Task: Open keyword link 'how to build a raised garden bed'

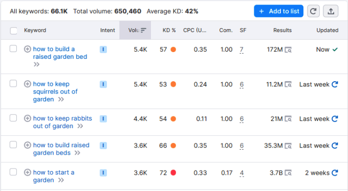Action: [x=60, y=53]
